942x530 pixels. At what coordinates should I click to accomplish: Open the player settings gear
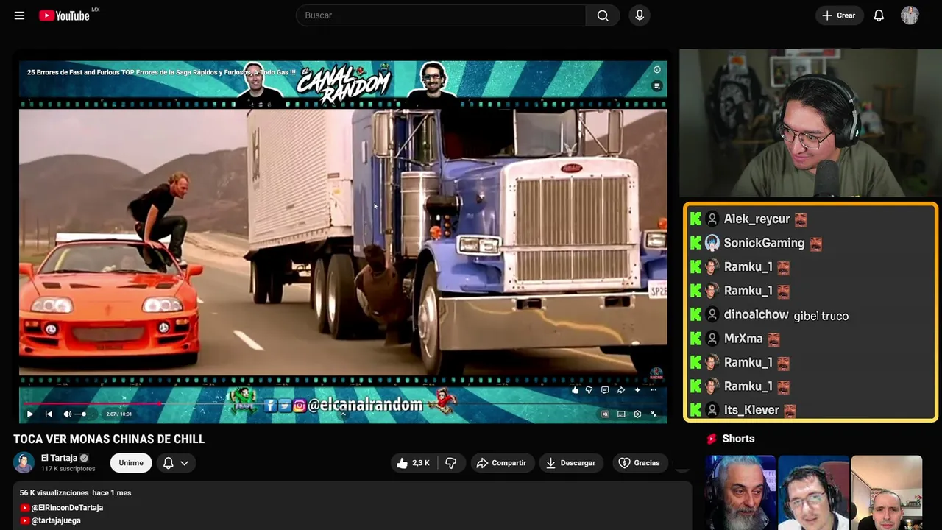click(637, 414)
